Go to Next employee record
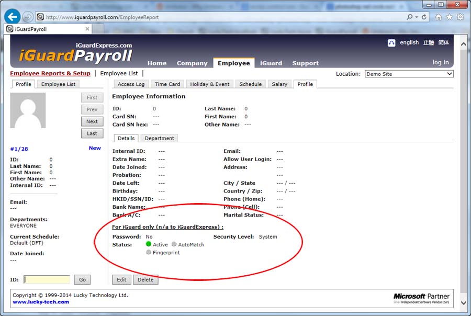The width and height of the screenshot is (471, 316). tap(92, 121)
